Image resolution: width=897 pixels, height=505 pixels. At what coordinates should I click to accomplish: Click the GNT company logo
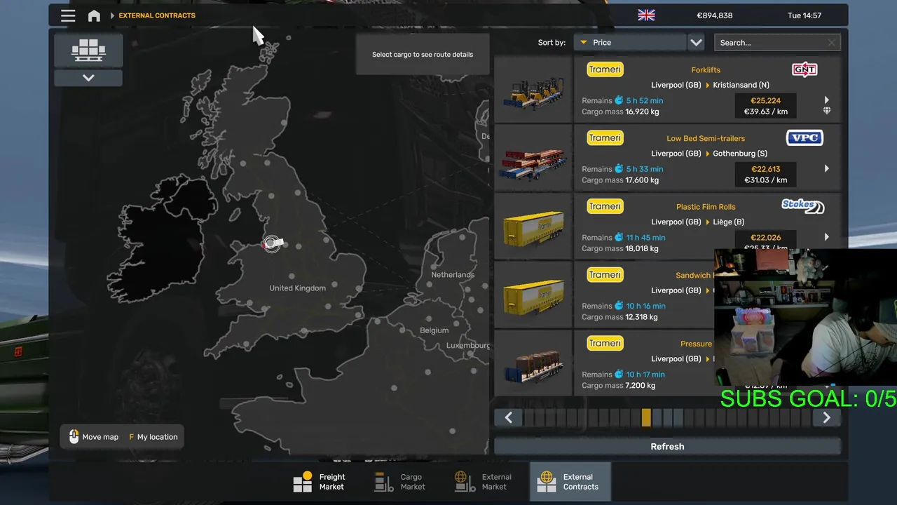tap(804, 69)
